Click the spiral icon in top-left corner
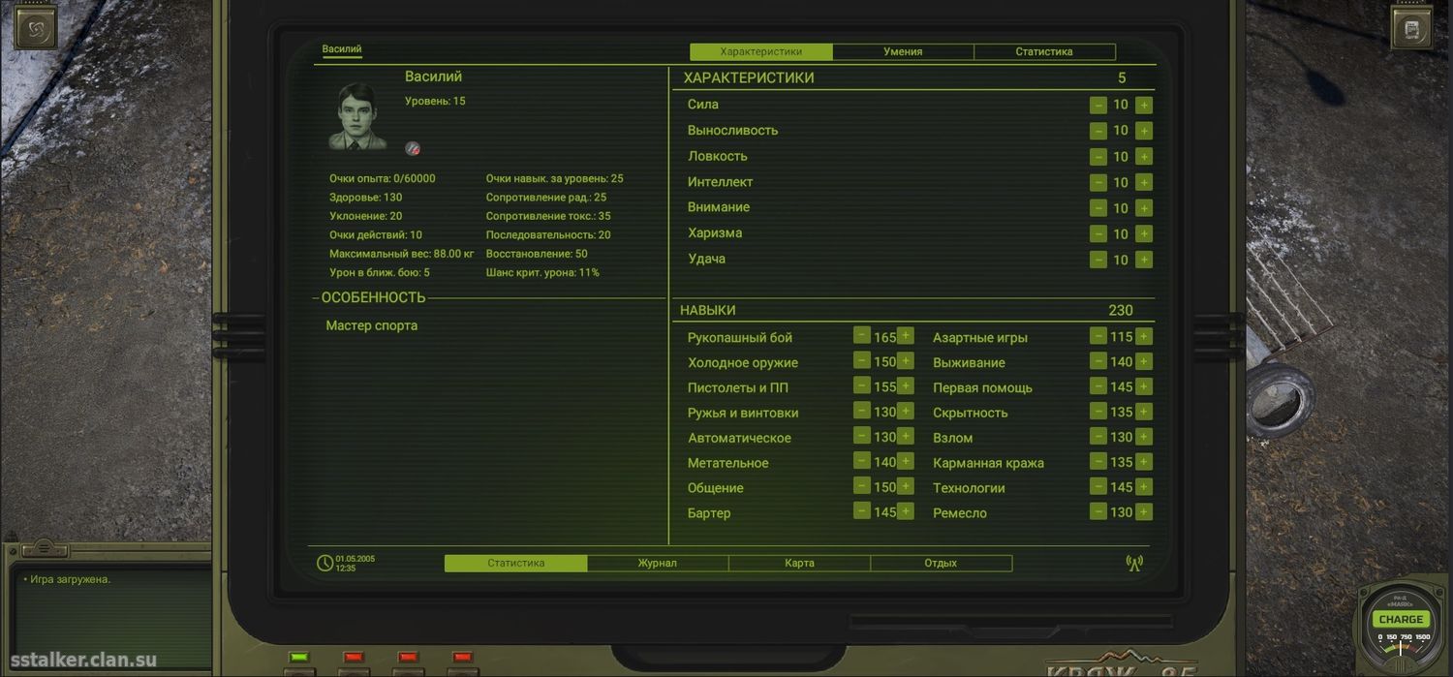Screen dimensions: 1453x677 coord(36,27)
